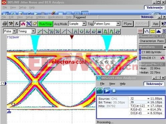This screenshot has width=166, height=124.
Task: Click the green refresh icon in Jitter Analyzer
Action: pyautogui.click(x=100, y=91)
